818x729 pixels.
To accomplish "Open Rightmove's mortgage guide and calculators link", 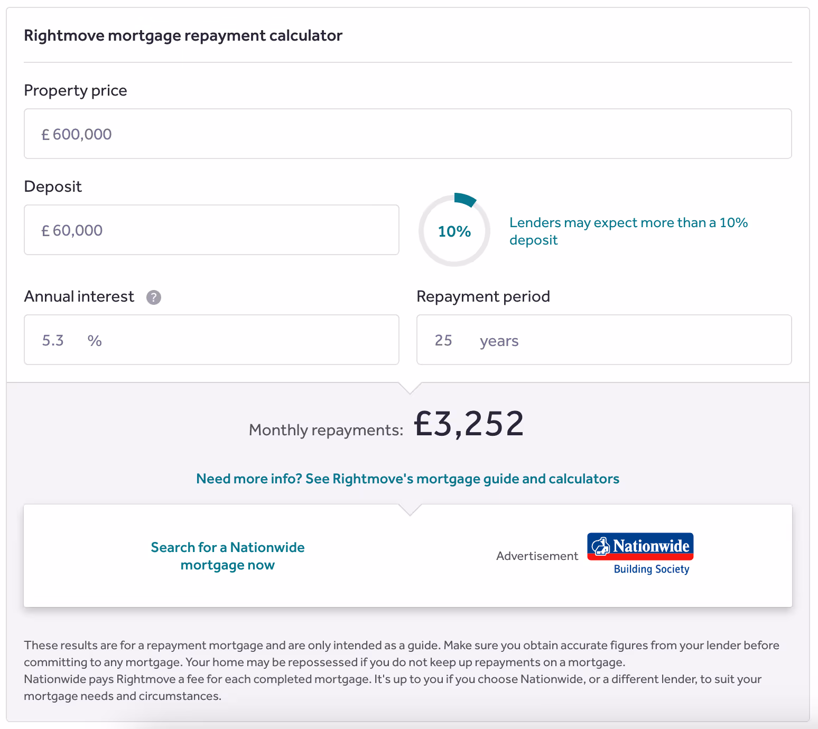I will pyautogui.click(x=407, y=479).
